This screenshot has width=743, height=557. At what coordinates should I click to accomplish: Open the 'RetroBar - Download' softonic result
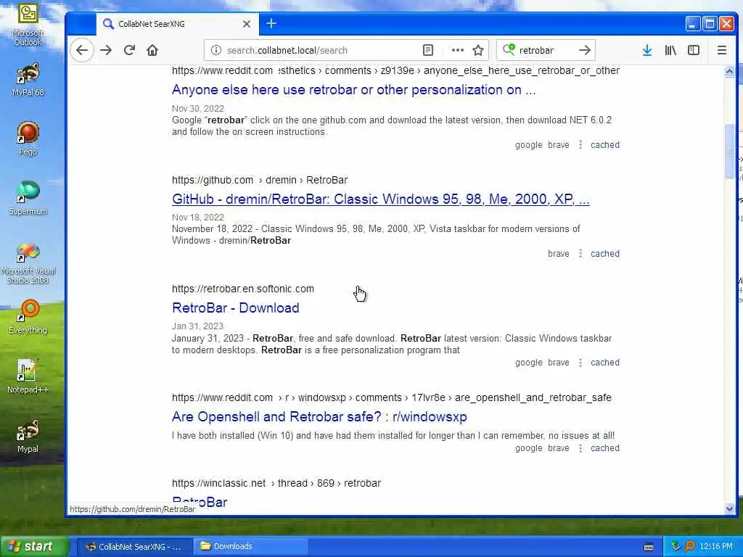pos(236,308)
